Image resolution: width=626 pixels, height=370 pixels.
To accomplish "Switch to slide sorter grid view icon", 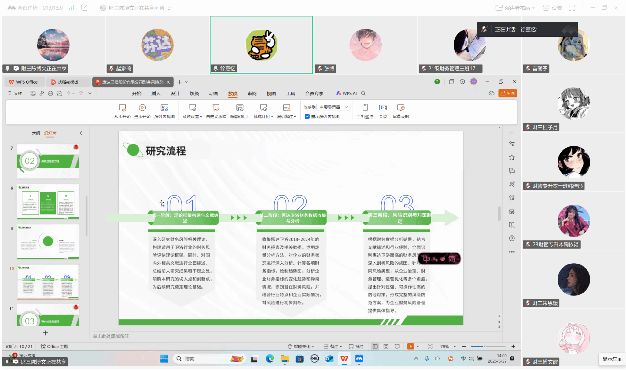I will coord(386,347).
